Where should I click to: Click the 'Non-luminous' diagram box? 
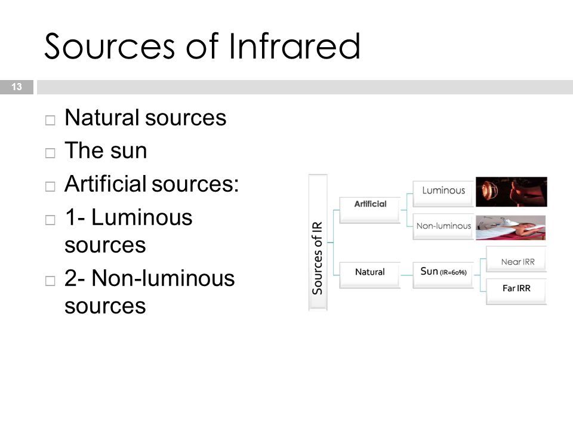(443, 227)
